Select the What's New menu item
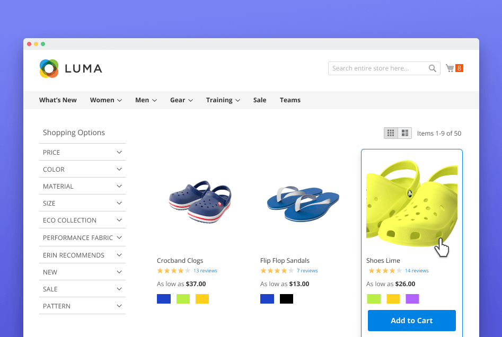Screen dimensions: 502x337 58,100
